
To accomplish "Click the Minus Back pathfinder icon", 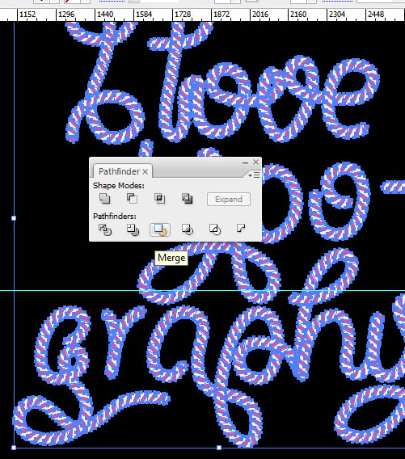I will 241,229.
